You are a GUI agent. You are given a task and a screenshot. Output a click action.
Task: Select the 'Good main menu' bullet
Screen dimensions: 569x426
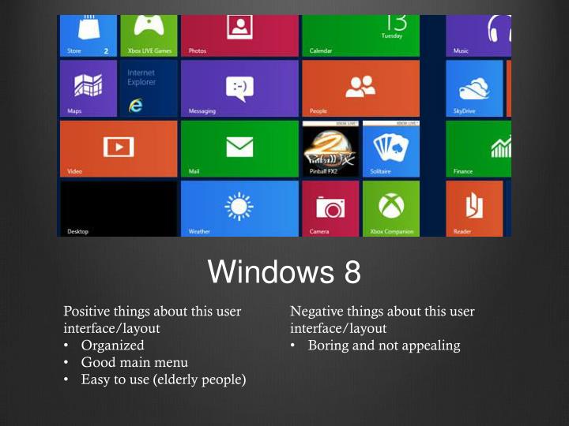pos(134,362)
